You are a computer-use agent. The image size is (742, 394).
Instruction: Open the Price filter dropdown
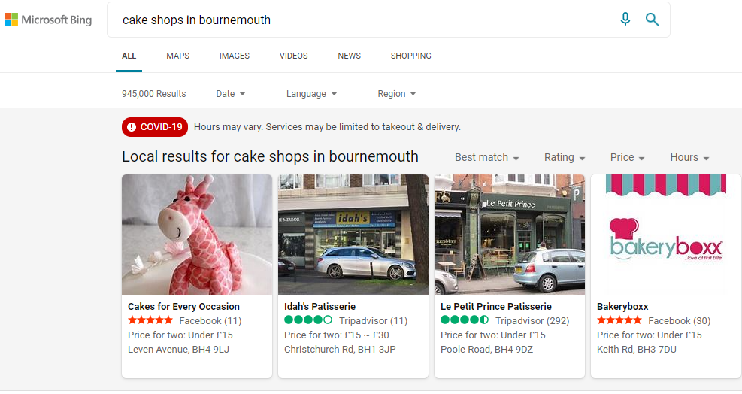[627, 157]
